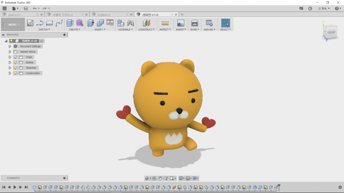Select the Extrude tool

(70, 23)
